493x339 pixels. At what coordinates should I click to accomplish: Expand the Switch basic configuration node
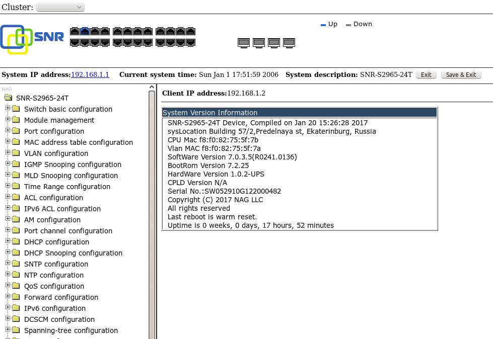click(x=8, y=109)
